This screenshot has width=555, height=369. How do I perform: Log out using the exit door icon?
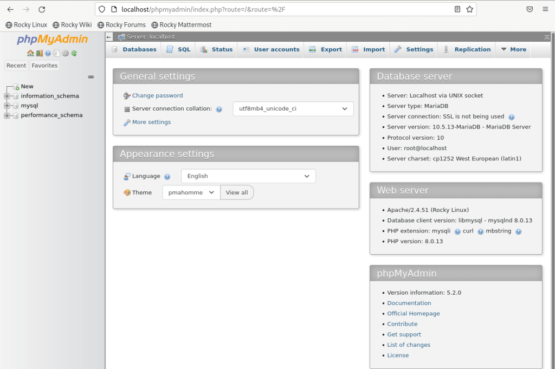tap(39, 53)
